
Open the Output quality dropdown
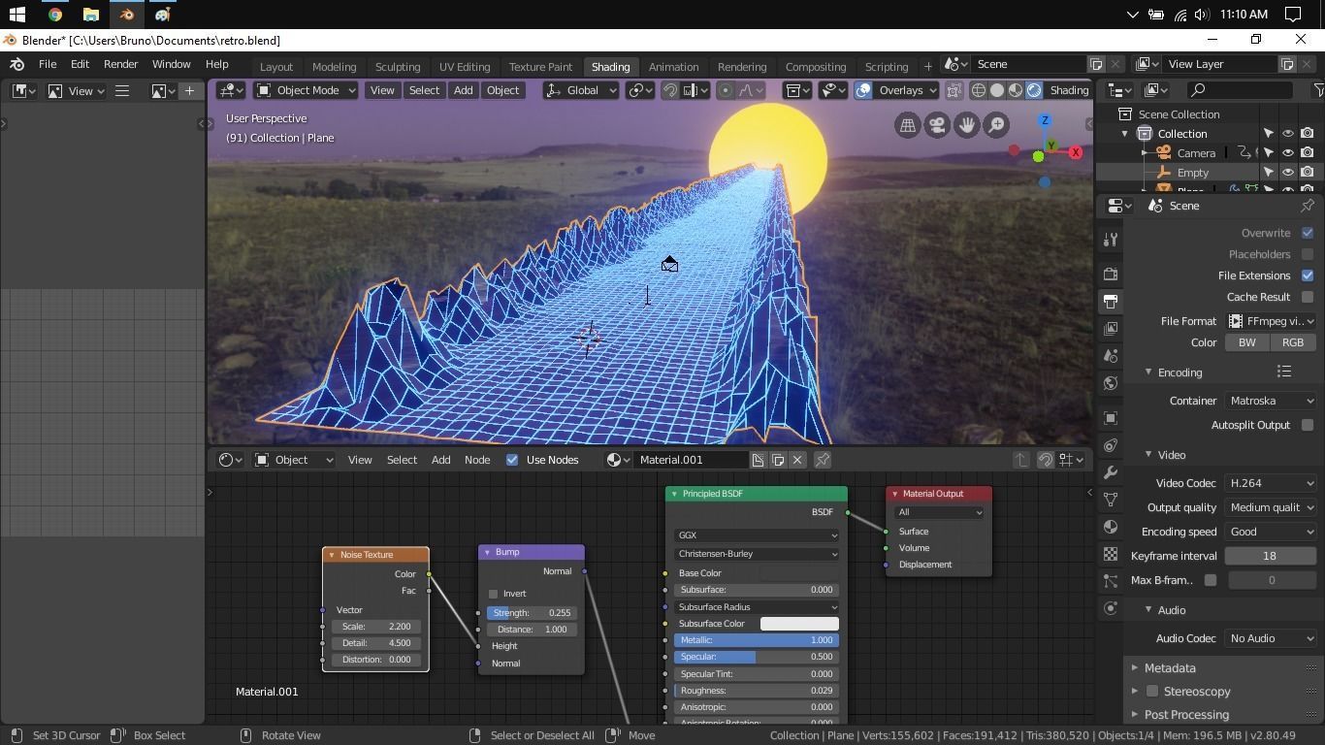[1271, 507]
